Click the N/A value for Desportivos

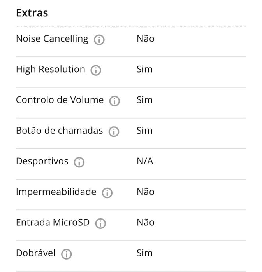[145, 162]
